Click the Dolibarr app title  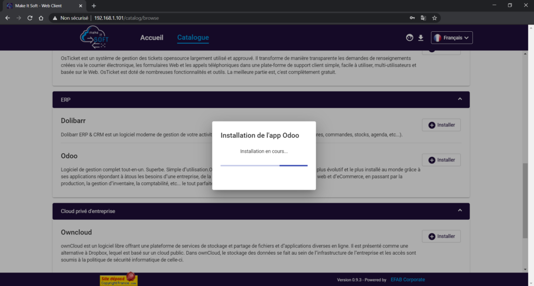[x=73, y=121]
